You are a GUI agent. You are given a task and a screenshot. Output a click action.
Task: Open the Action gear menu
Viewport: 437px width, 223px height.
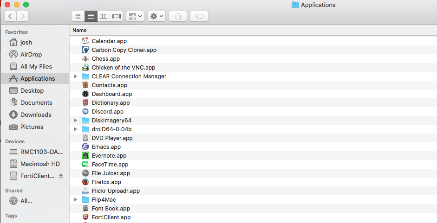157,16
